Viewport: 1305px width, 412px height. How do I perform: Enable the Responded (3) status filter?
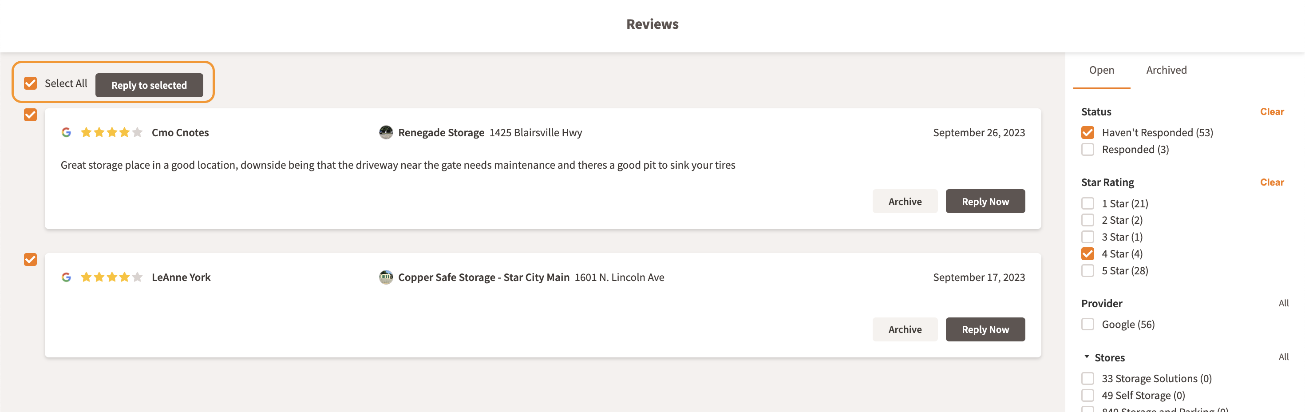click(x=1087, y=150)
